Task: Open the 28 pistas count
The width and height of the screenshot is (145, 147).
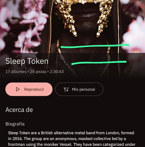Action: (38, 72)
